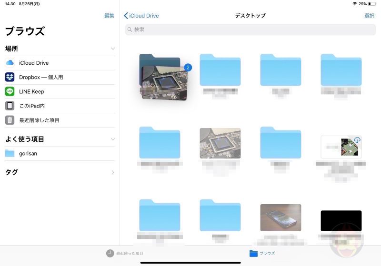Screen dimensions: 381x266
Task: Select iCloud Drive text in locations list
Action: coord(34,63)
